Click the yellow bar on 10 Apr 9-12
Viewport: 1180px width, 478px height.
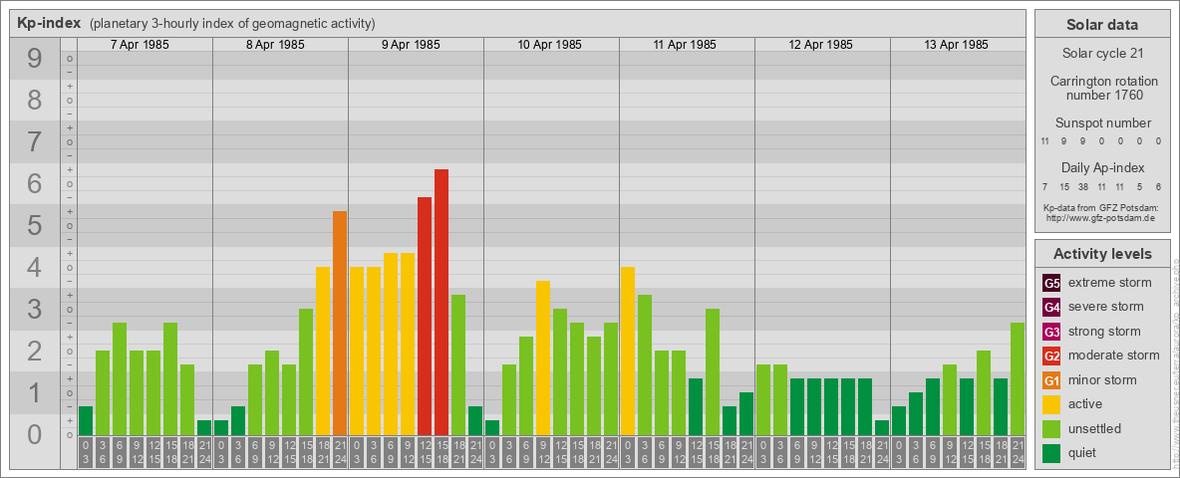pyautogui.click(x=543, y=358)
